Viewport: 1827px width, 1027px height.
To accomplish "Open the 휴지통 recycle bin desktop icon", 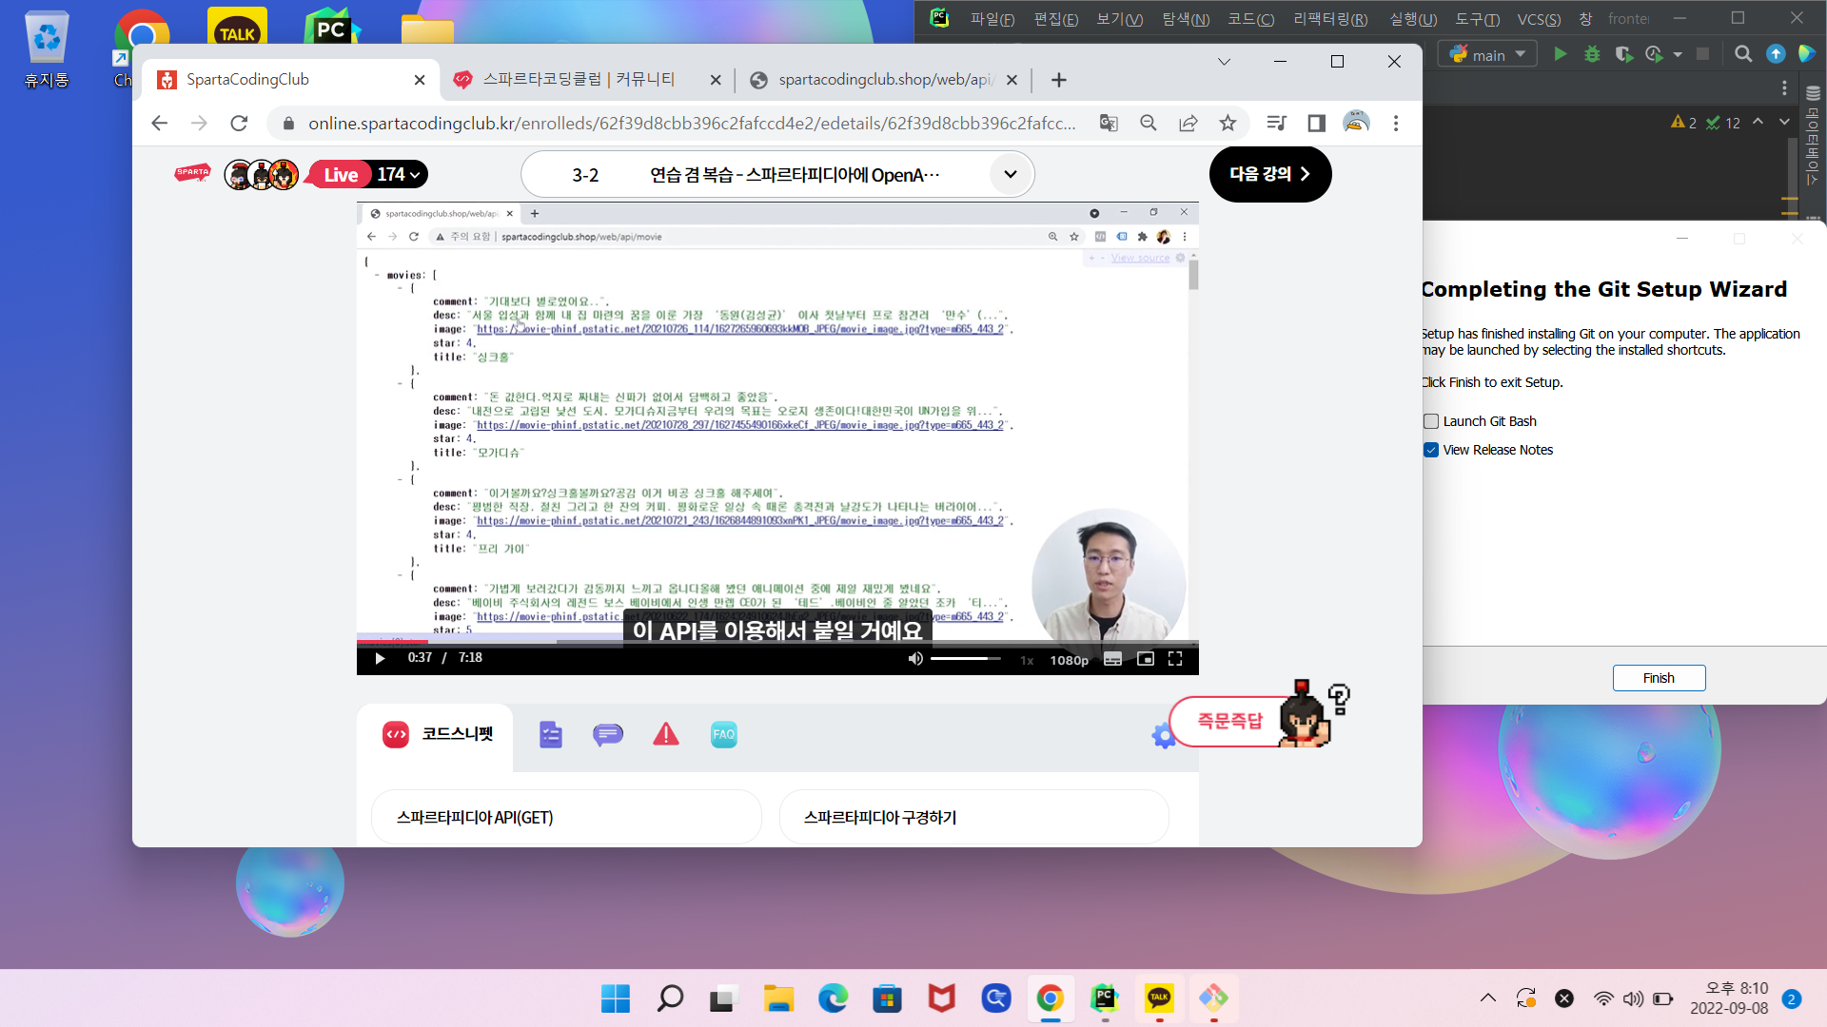I will 47,50.
